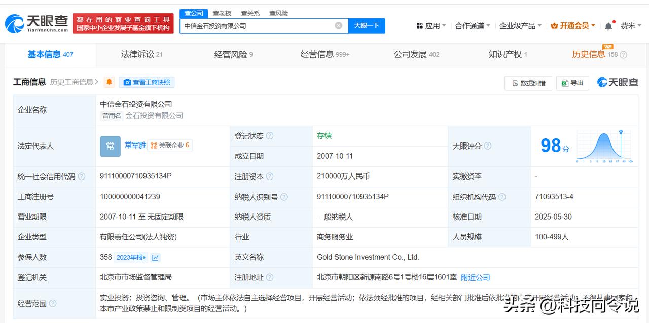Switch to the 经营信息 tab
Screen dimensions: 649x323
click(325, 54)
